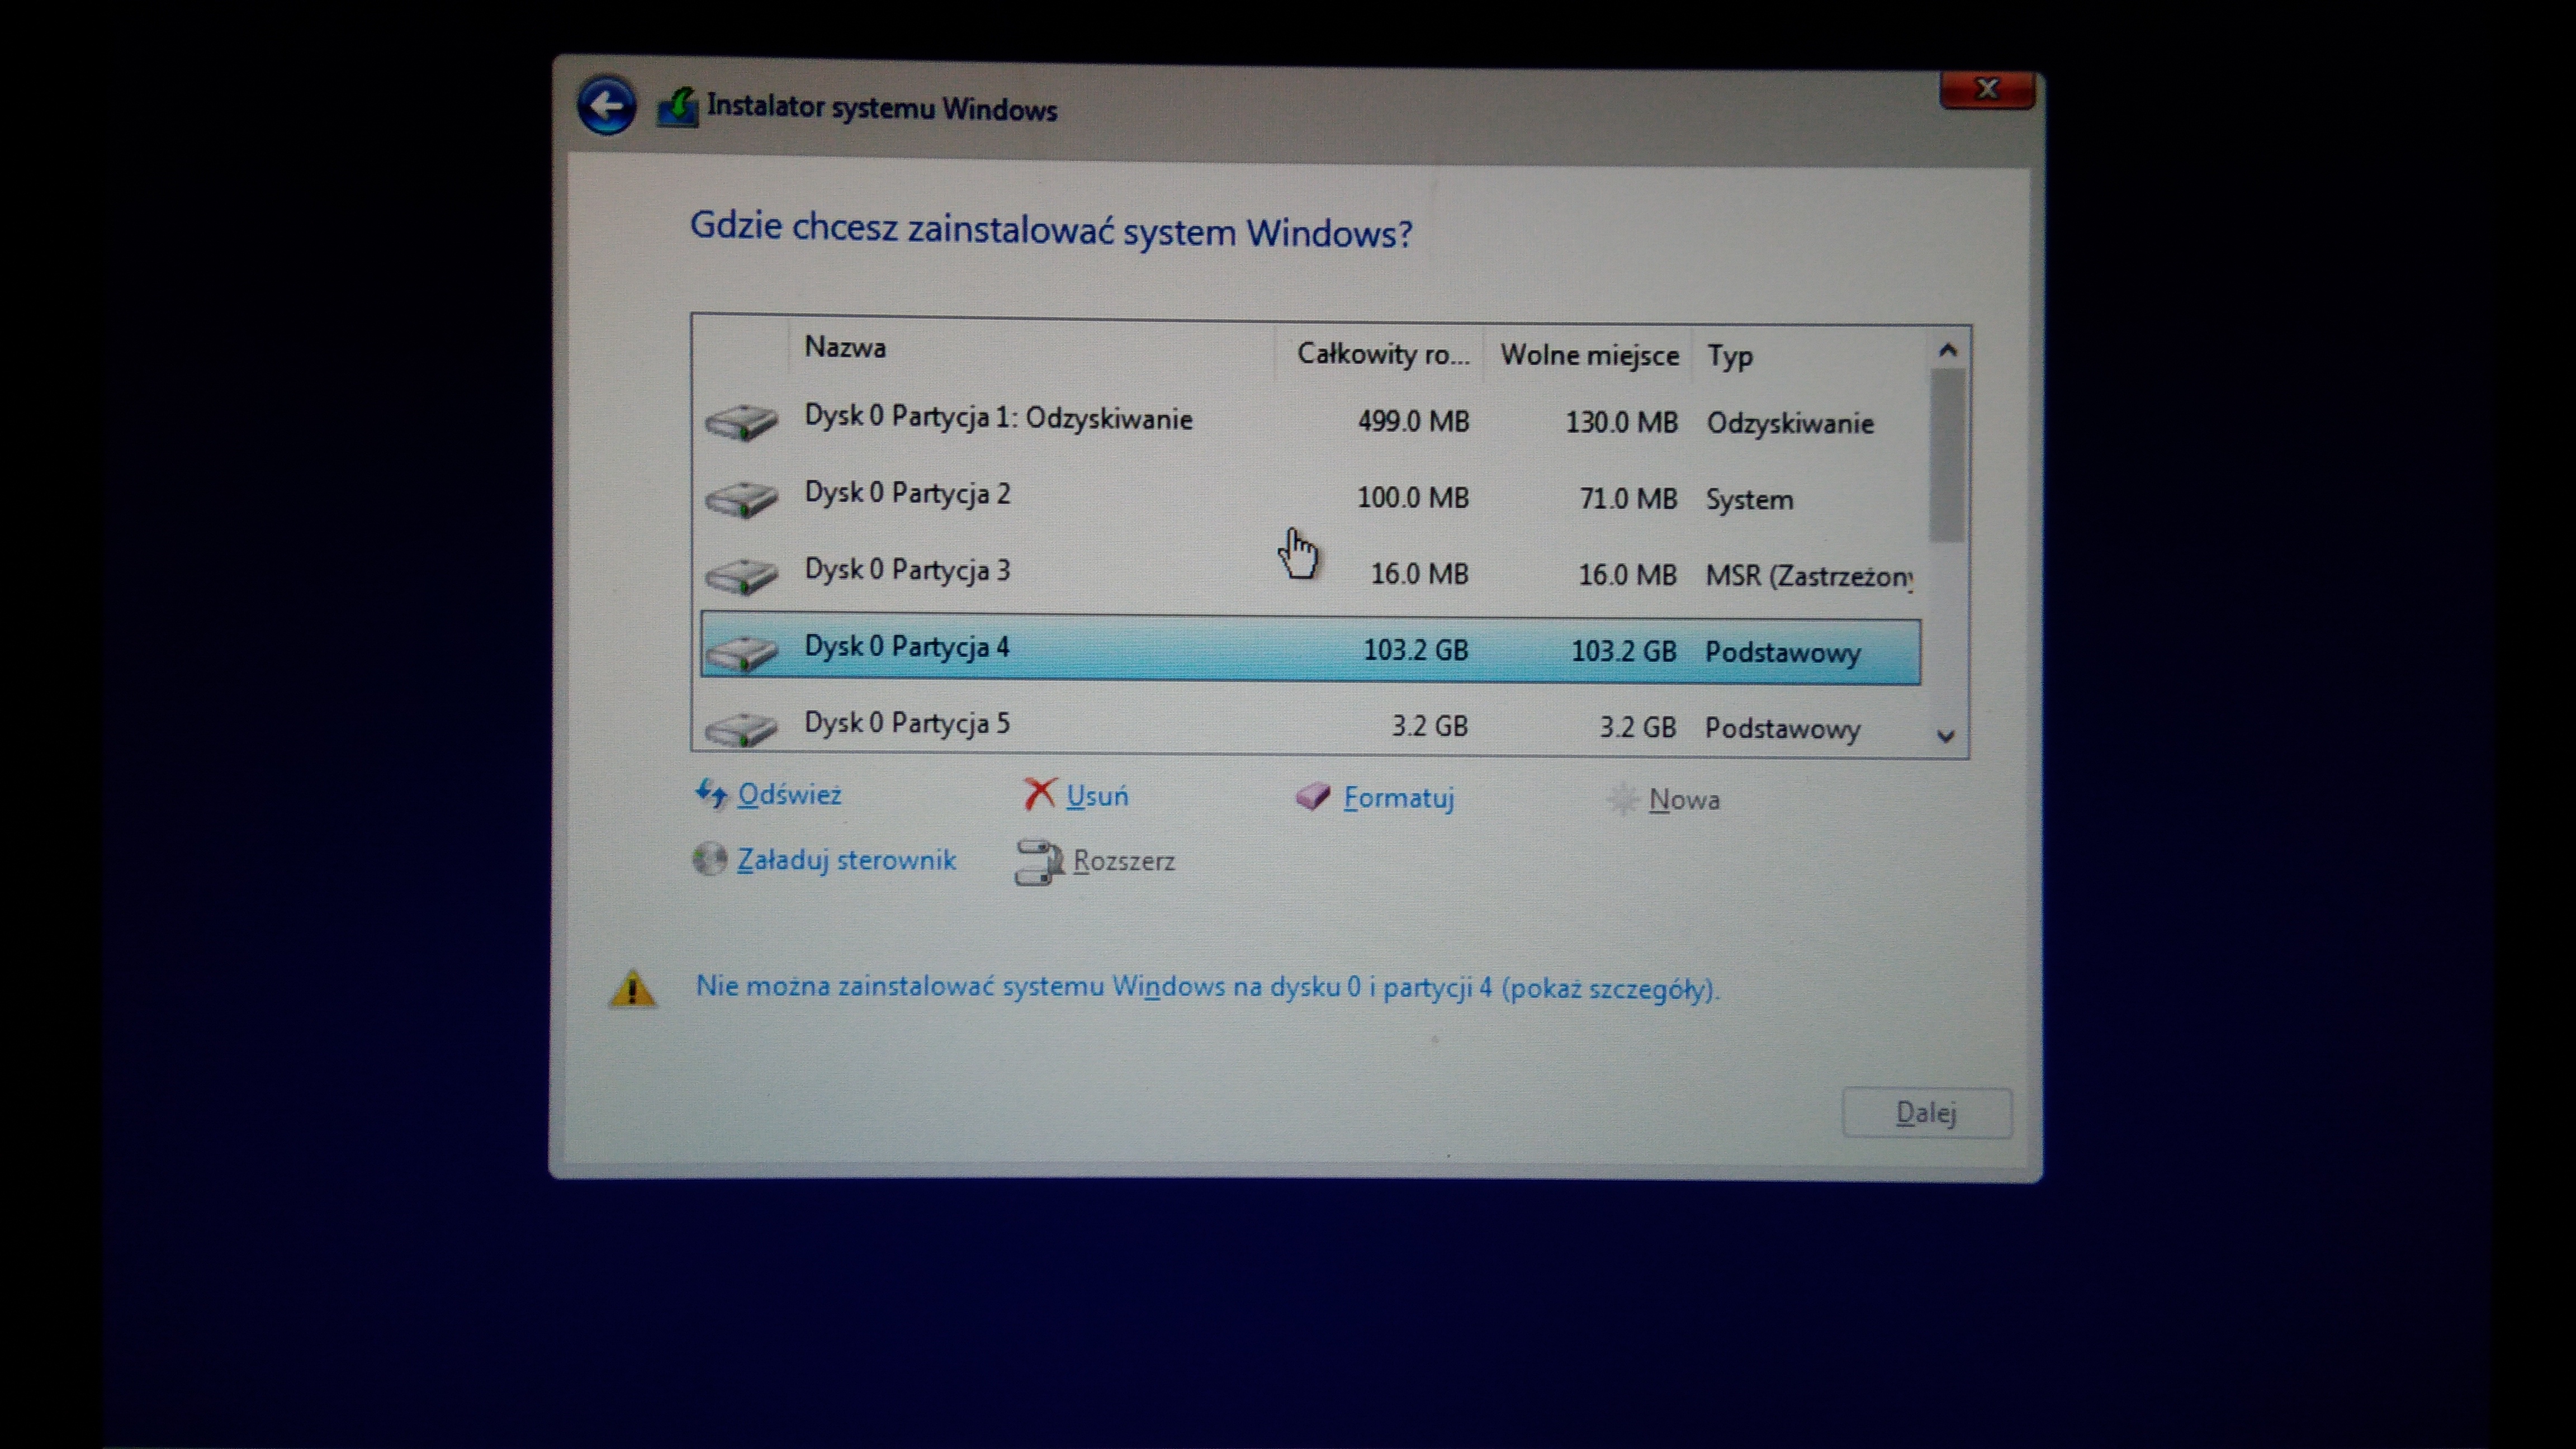Sort by the Nazwa column header
The height and width of the screenshot is (1449, 2576).
coord(845,348)
